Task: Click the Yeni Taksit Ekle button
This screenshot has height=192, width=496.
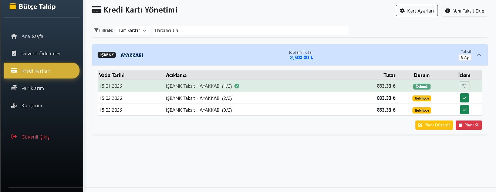Action: (465, 11)
